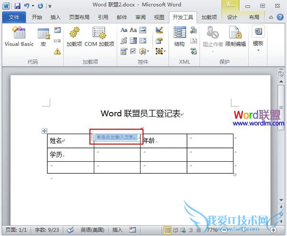Insert a Plain Text content control

pyautogui.click(x=133, y=30)
